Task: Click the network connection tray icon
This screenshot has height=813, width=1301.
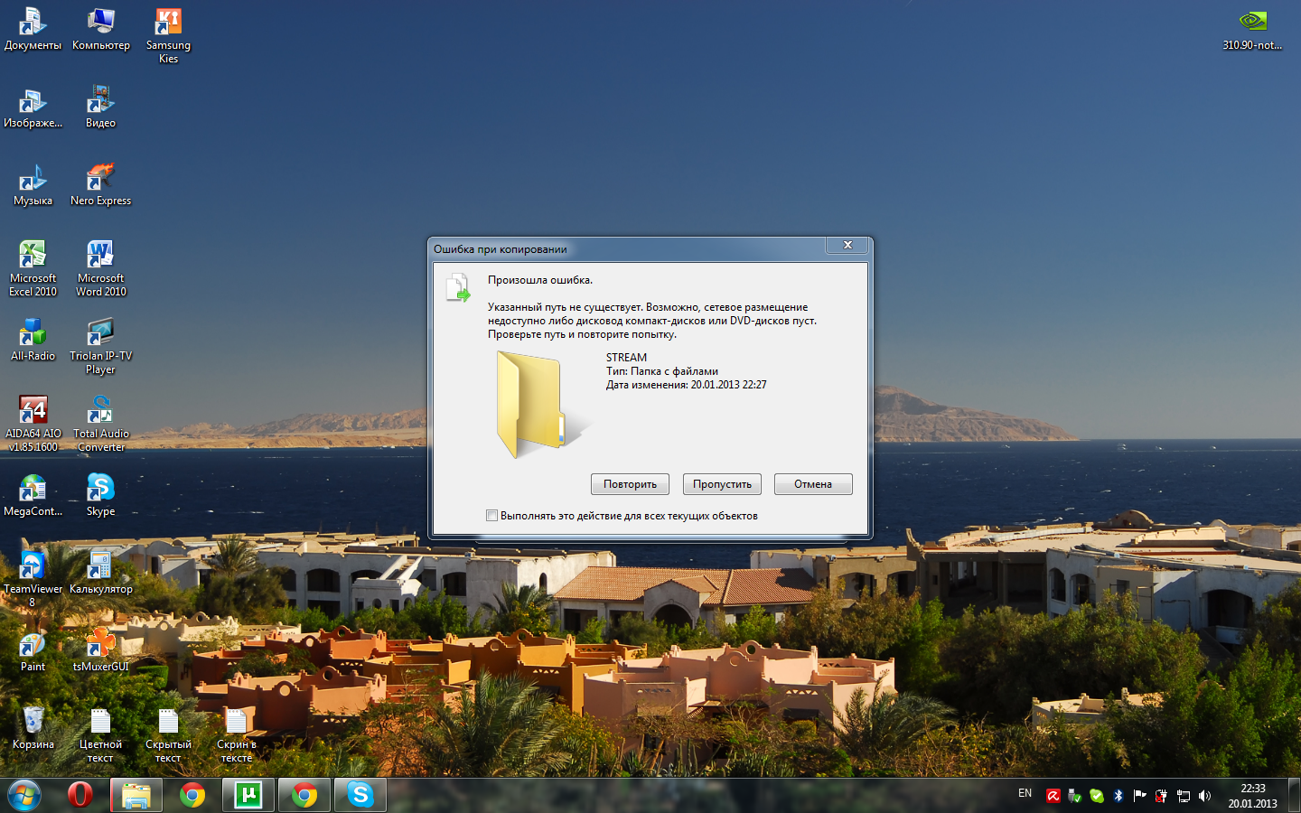Action: point(1183,796)
